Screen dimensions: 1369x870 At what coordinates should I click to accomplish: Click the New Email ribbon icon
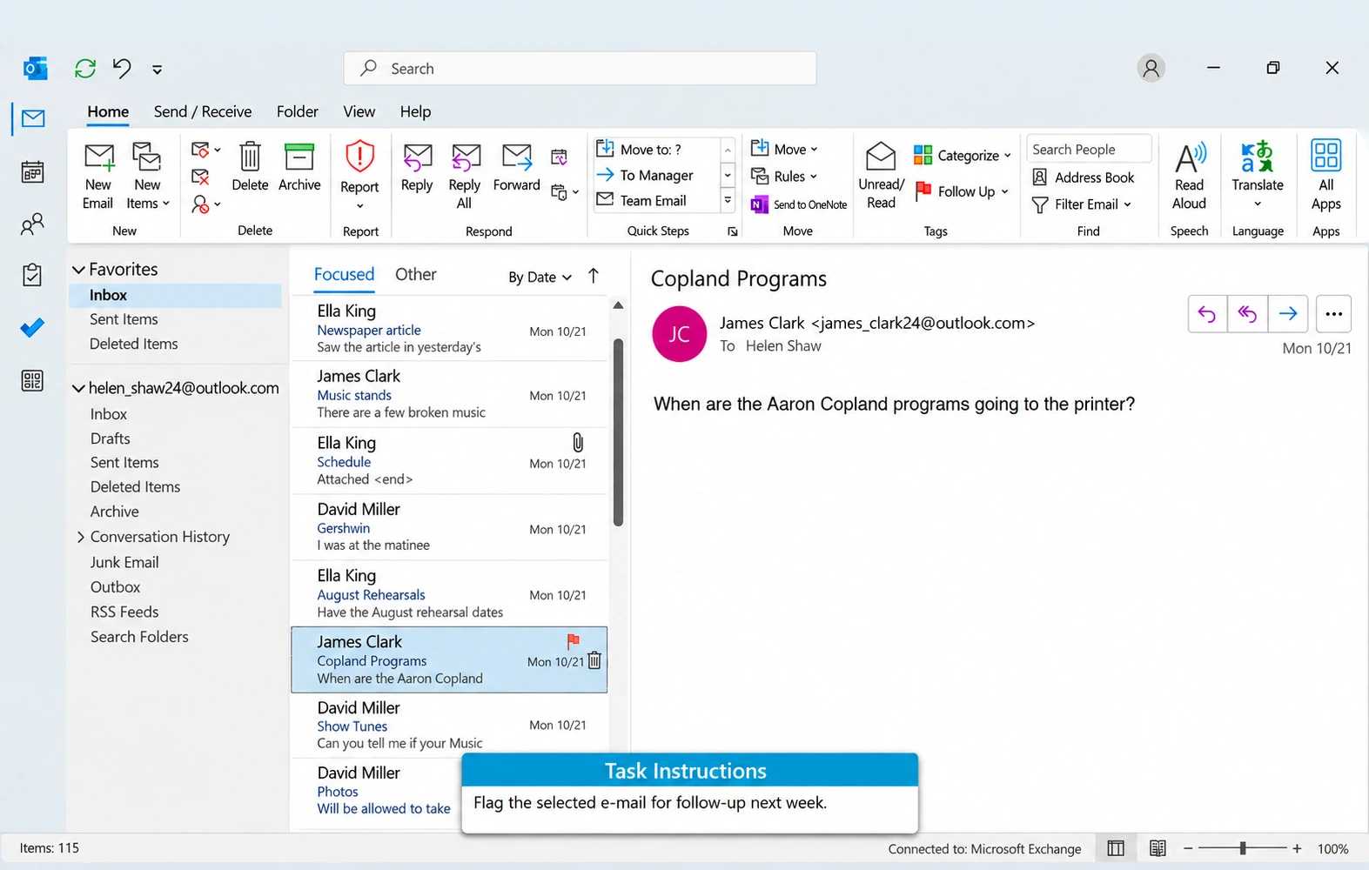pyautogui.click(x=98, y=177)
